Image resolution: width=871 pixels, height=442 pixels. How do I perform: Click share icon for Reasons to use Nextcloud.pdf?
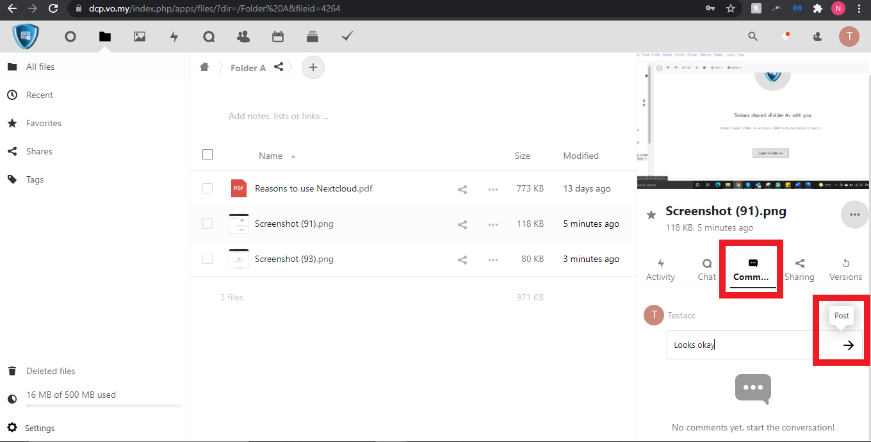pyautogui.click(x=462, y=189)
